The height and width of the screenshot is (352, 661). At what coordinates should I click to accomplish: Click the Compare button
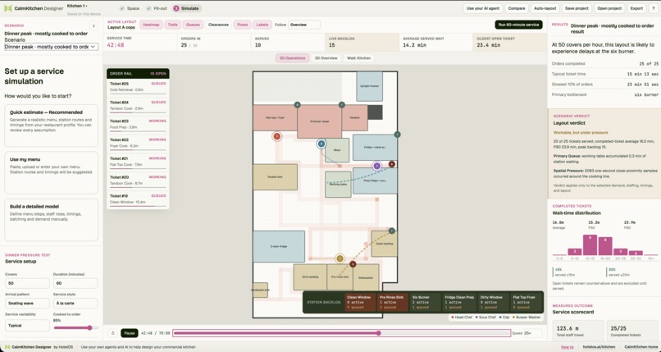pos(517,8)
